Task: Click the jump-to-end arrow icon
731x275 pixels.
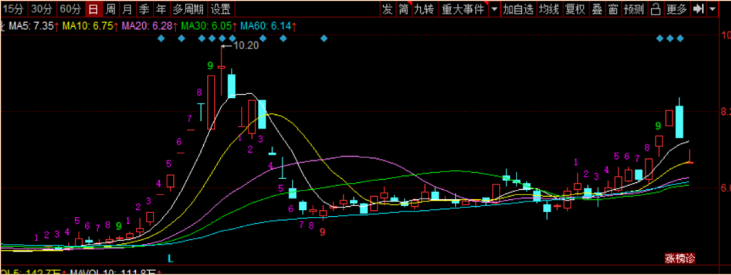Action: pos(698,9)
